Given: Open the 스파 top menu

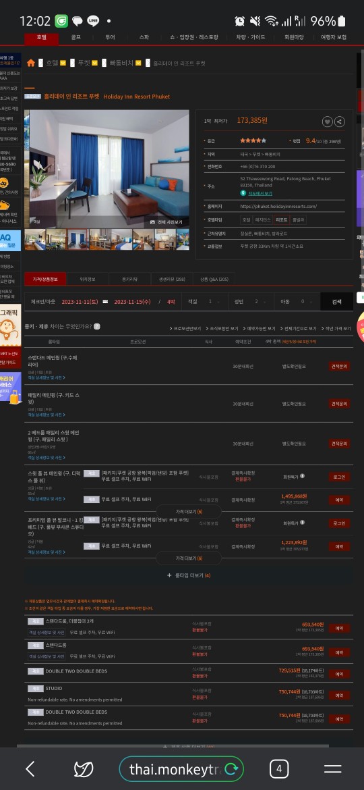Looking at the screenshot, I should 144,37.
